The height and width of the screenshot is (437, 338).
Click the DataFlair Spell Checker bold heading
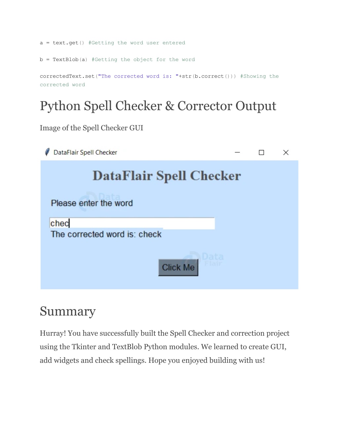[x=167, y=176]
